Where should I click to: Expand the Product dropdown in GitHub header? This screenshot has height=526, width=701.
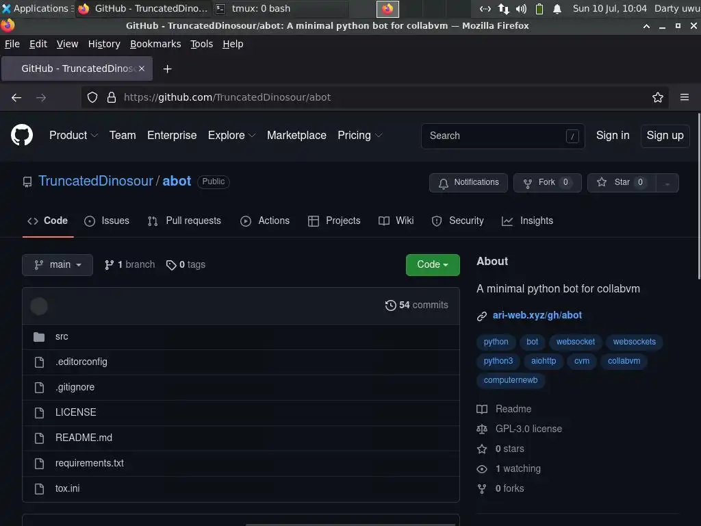pyautogui.click(x=73, y=135)
